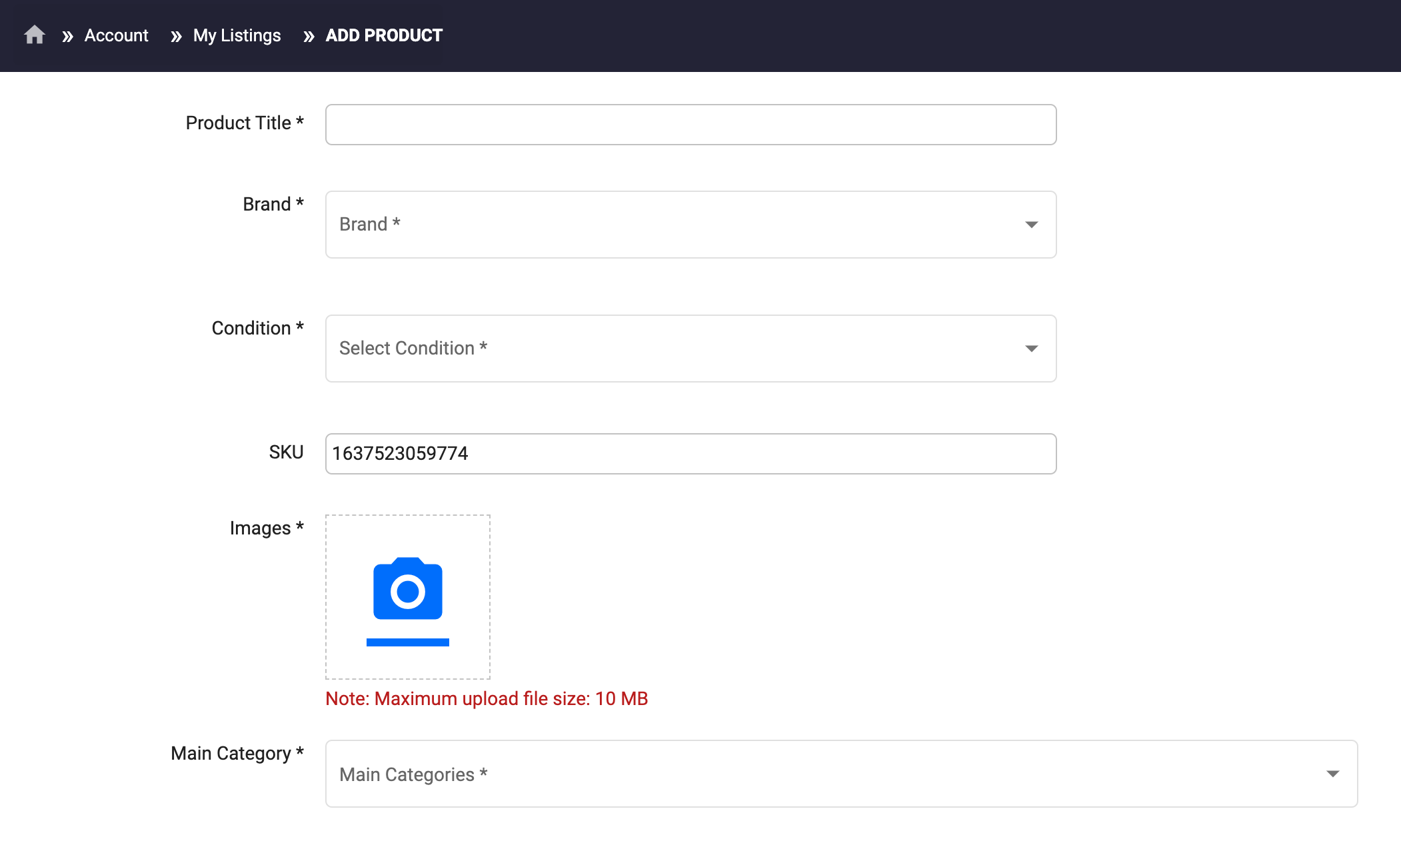This screenshot has height=853, width=1401.
Task: Click the chevron separator before ADD PRODUCT
Action: click(309, 36)
